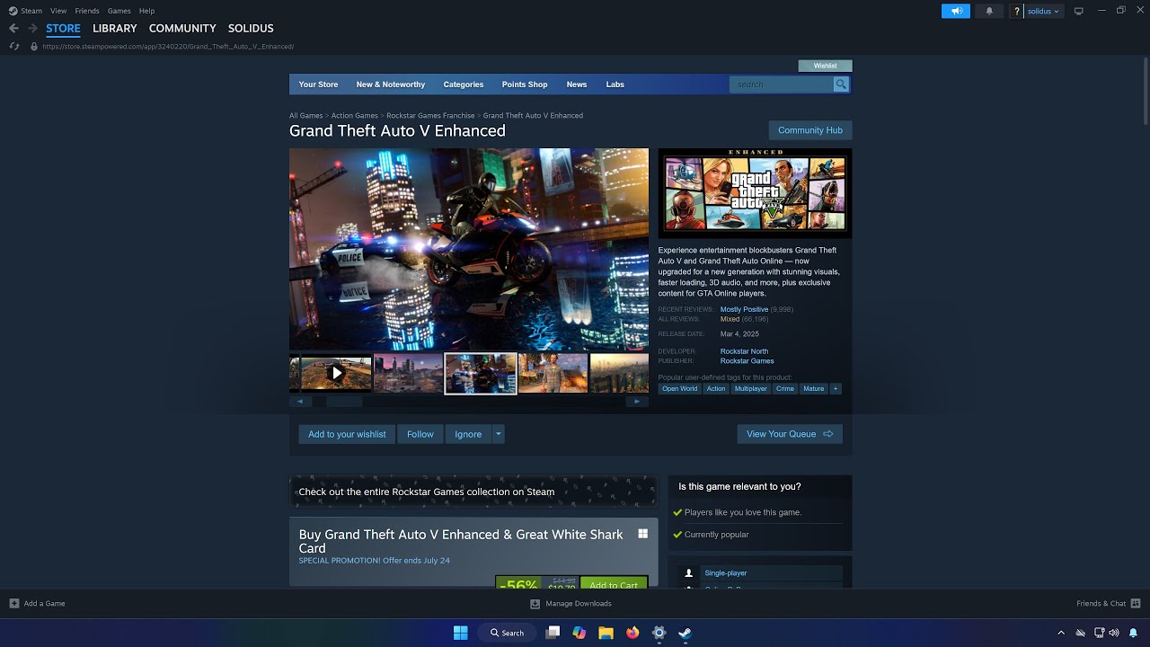Open the store Labs link
Screen dimensions: 1150x647
[615, 84]
